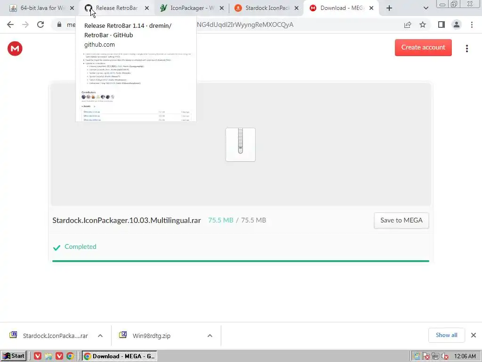The width and height of the screenshot is (482, 362).
Task: Select the Download - MEGA tab
Action: [340, 8]
